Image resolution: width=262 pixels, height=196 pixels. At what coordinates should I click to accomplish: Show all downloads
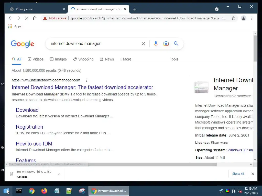pyautogui.click(x=238, y=174)
